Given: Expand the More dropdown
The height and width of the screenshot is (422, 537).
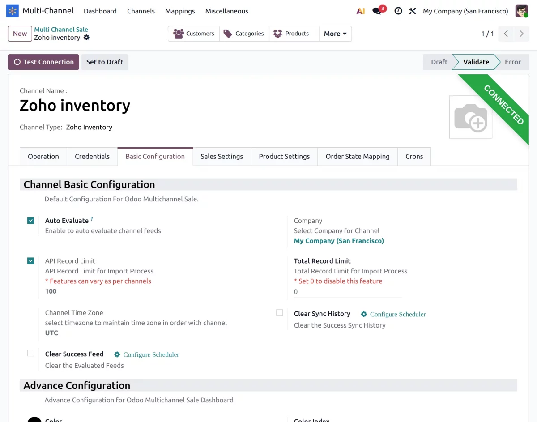Looking at the screenshot, I should pyautogui.click(x=335, y=34).
